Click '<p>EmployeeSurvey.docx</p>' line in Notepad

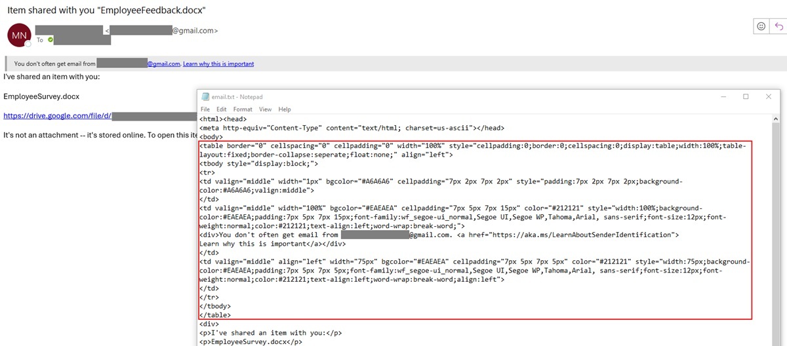coord(251,342)
